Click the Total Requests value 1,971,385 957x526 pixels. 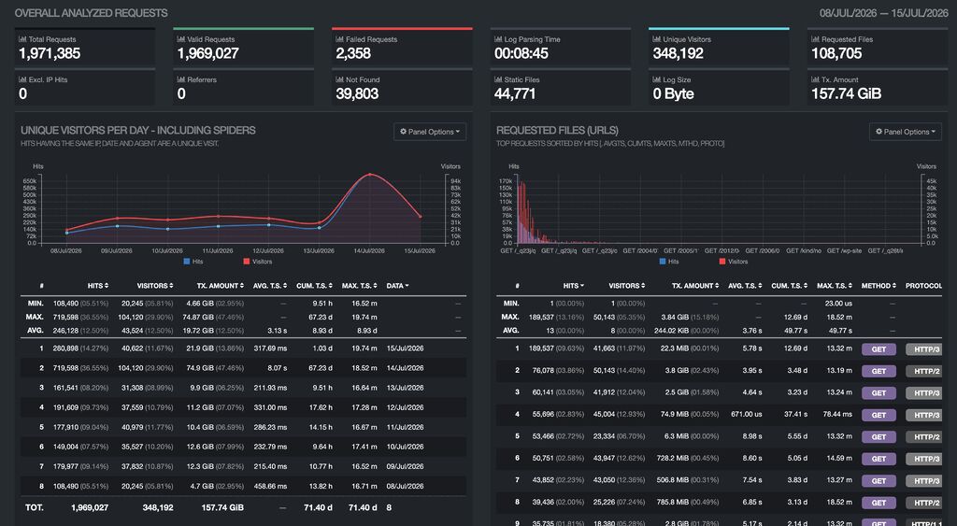pyautogui.click(x=50, y=53)
